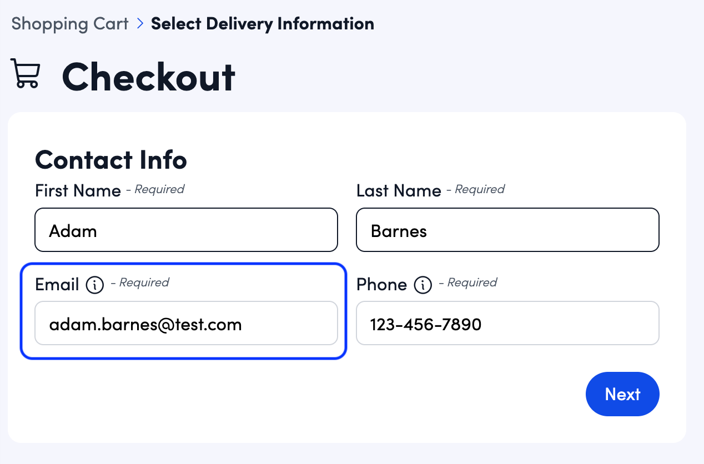704x464 pixels.
Task: Click the Email info icon
Action: 95,285
